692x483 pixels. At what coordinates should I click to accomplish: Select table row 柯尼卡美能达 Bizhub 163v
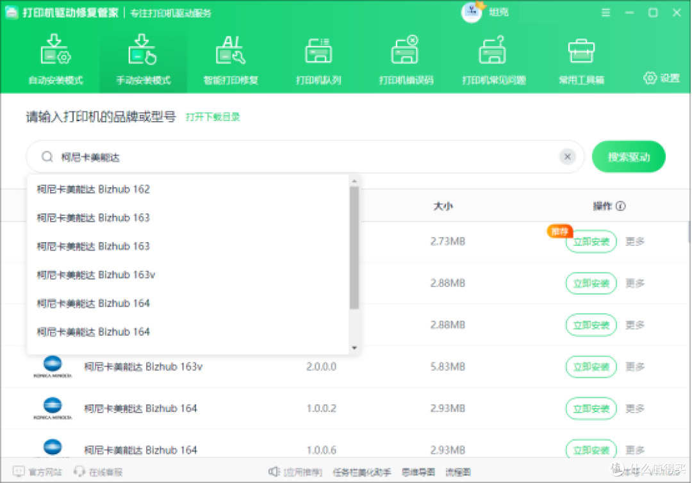pyautogui.click(x=344, y=366)
